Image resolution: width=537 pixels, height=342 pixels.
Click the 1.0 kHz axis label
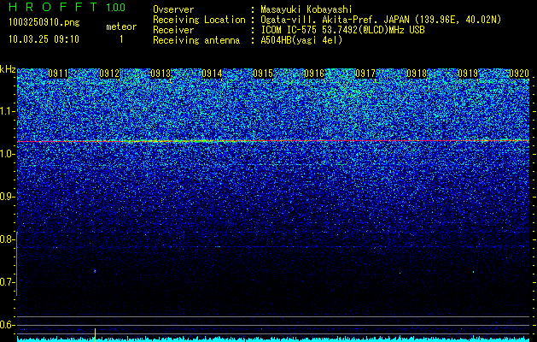tap(7, 155)
